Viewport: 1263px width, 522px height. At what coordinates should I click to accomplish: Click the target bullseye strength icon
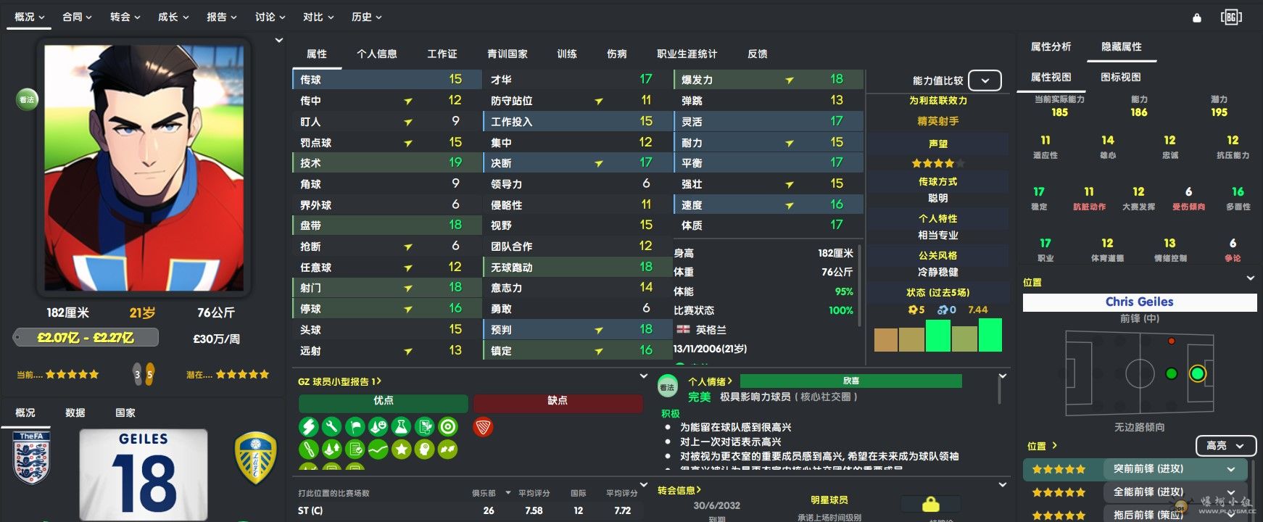448,427
